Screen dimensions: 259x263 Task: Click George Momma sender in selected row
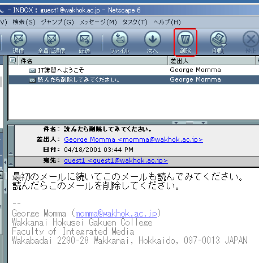tap(195, 79)
